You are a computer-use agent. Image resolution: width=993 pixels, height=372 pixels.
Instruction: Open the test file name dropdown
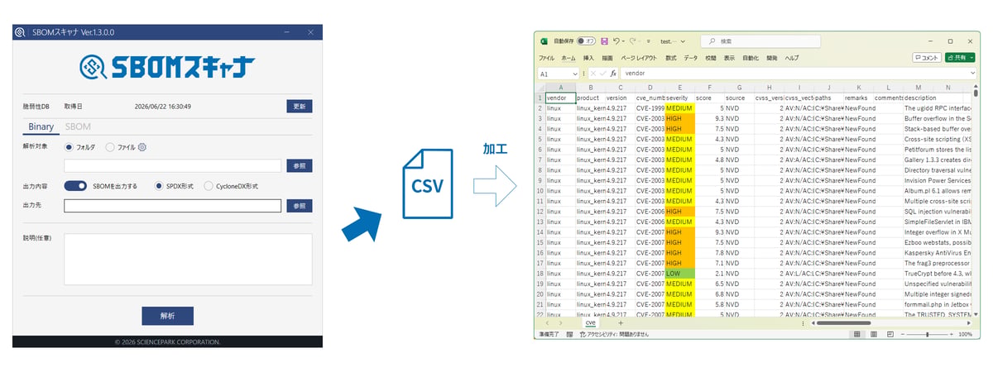[x=683, y=41]
